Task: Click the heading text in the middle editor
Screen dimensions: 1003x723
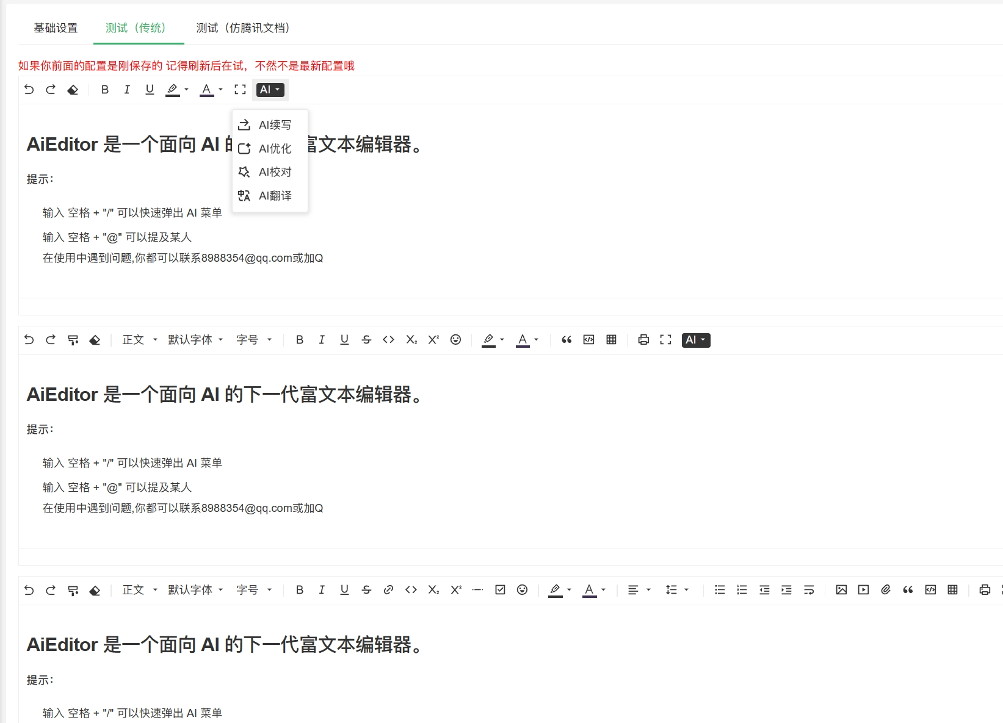Action: [x=225, y=395]
